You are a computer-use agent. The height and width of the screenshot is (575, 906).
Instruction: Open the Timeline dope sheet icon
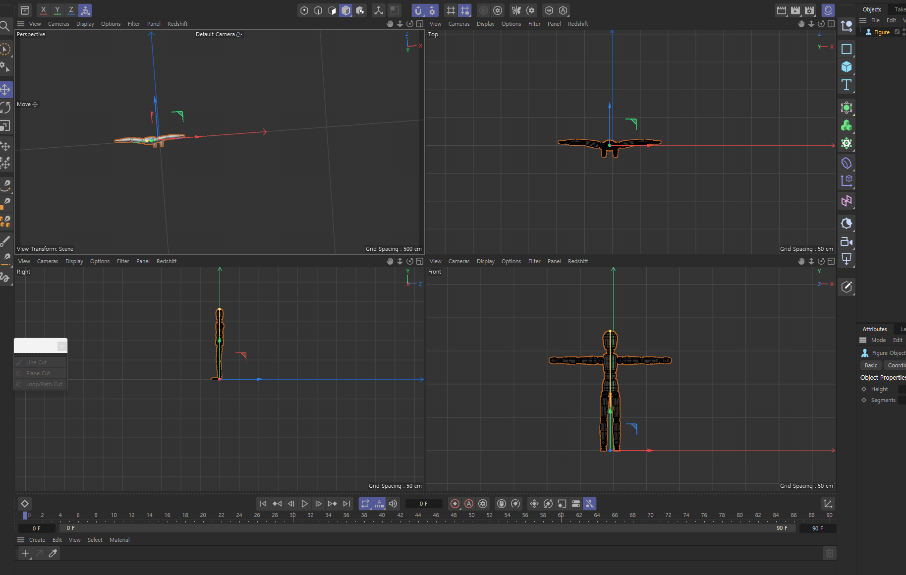(x=828, y=504)
